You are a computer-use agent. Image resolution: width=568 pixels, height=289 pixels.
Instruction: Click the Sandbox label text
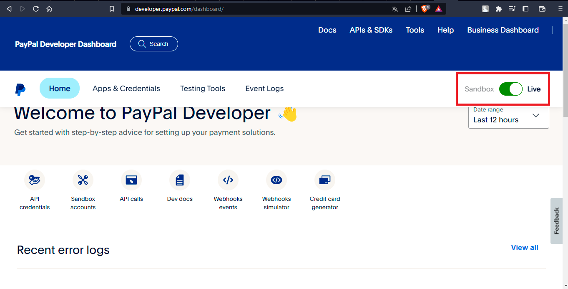[x=479, y=89]
